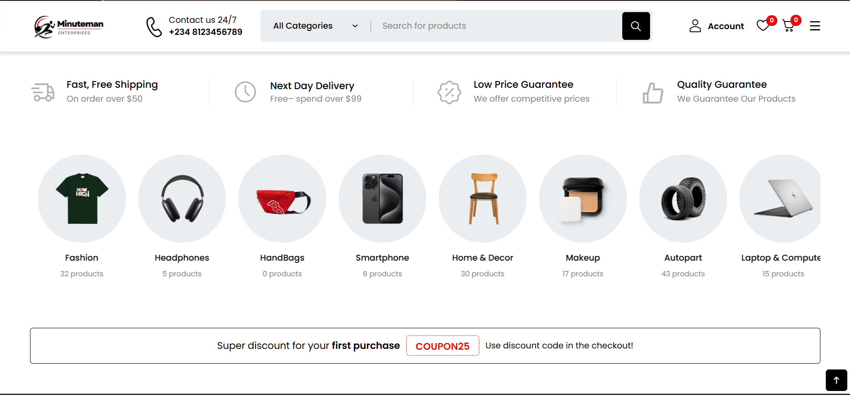The height and width of the screenshot is (395, 850).
Task: Click the Makeup category name
Action: (x=583, y=258)
